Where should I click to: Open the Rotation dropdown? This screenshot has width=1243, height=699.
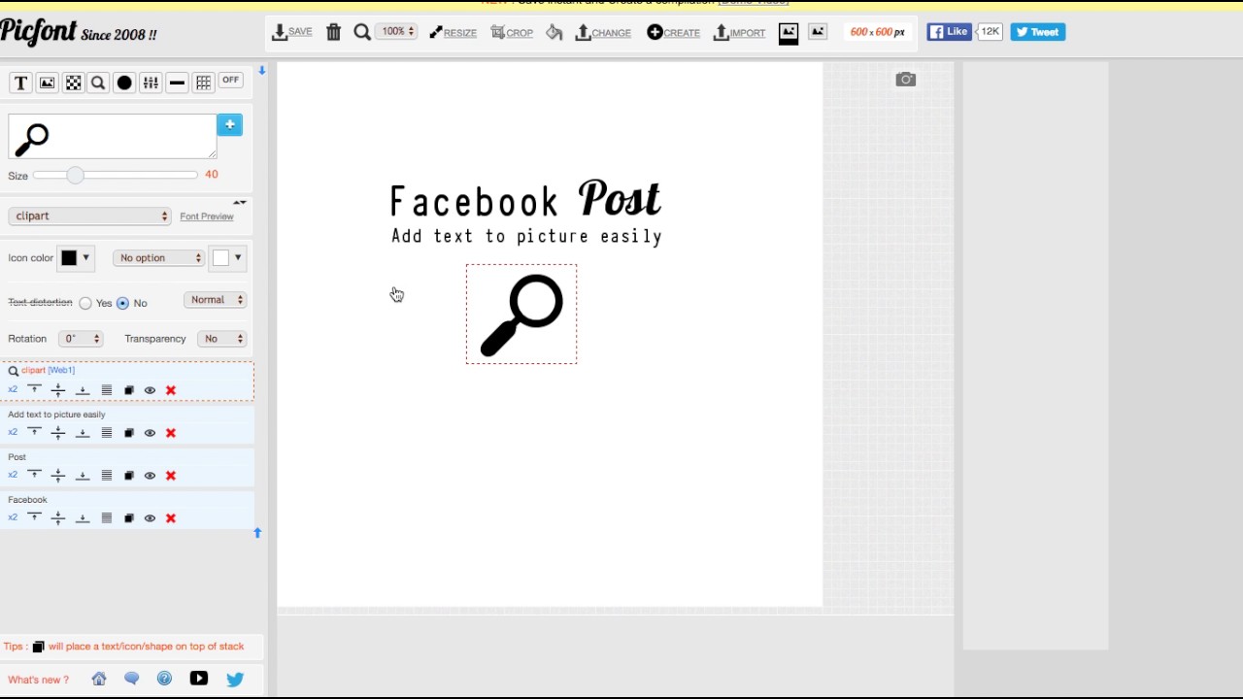coord(80,338)
